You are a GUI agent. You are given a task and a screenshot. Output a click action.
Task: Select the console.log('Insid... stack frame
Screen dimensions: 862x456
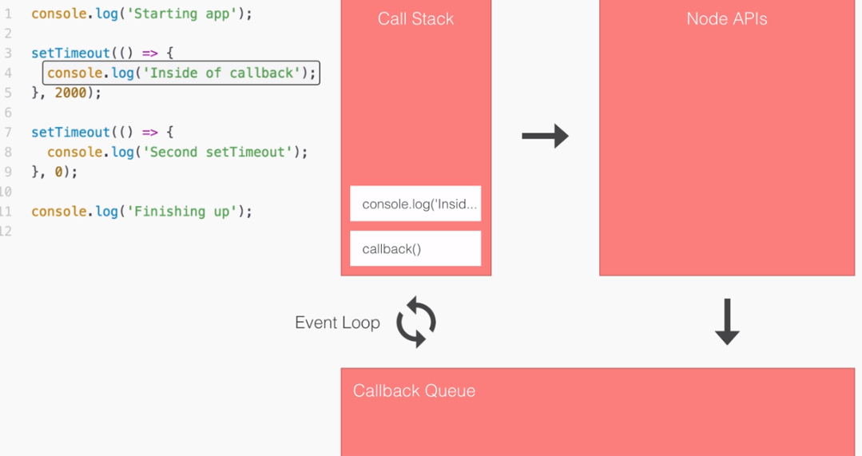point(415,204)
